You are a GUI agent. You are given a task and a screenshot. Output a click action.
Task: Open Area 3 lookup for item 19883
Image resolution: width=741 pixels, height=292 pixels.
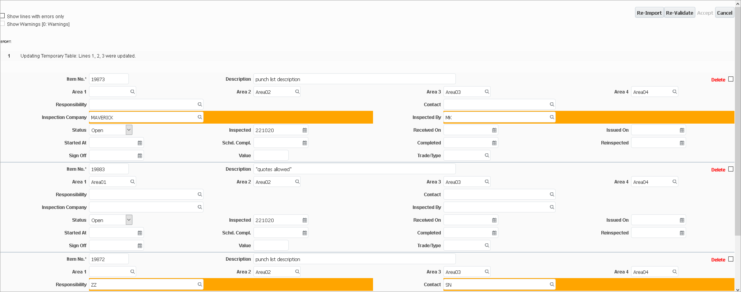pos(487,182)
